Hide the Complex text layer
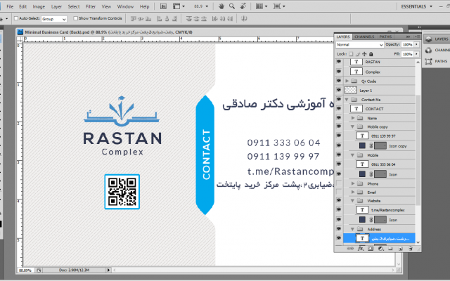 [339, 72]
